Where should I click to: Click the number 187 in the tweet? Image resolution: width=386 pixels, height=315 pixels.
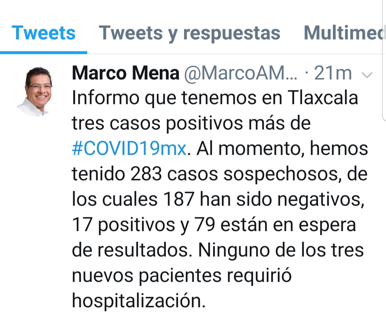click(x=179, y=199)
